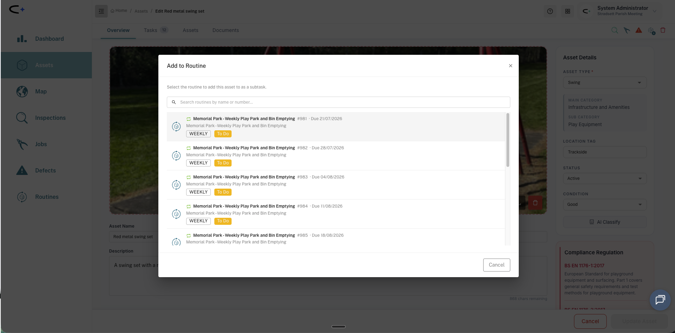
Task: Select routine #982 due 28/07/2026
Action: click(336, 156)
